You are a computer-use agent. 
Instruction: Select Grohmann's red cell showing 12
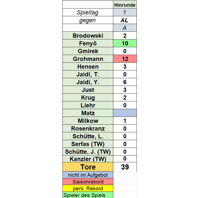coord(125,59)
